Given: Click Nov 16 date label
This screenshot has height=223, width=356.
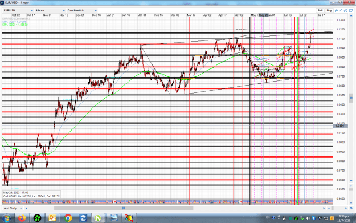Looking at the screenshot, I should (64, 15).
